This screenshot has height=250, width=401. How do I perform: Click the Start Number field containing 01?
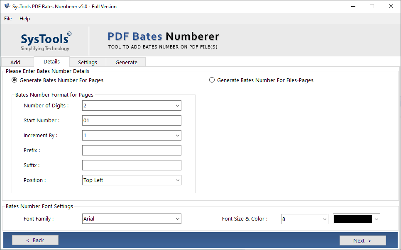pyautogui.click(x=132, y=121)
